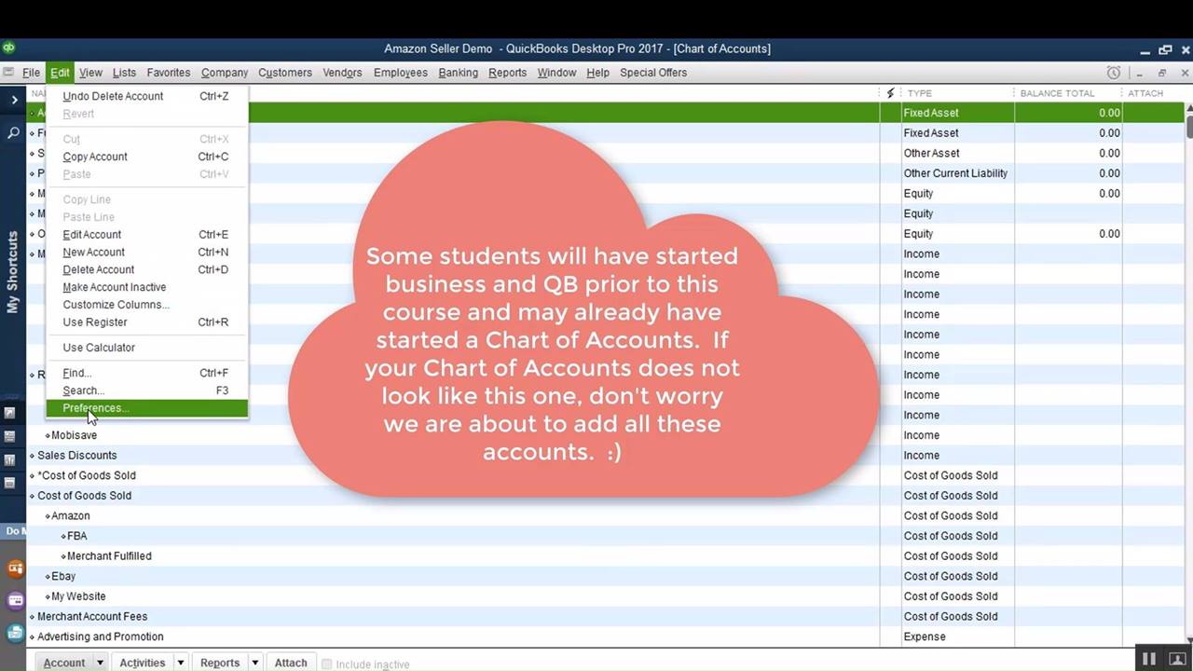This screenshot has height=671, width=1193.
Task: Click the Activities button at bottom
Action: (x=142, y=663)
